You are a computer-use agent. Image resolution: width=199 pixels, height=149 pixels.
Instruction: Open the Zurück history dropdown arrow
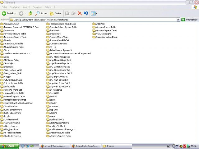(x=16, y=13)
